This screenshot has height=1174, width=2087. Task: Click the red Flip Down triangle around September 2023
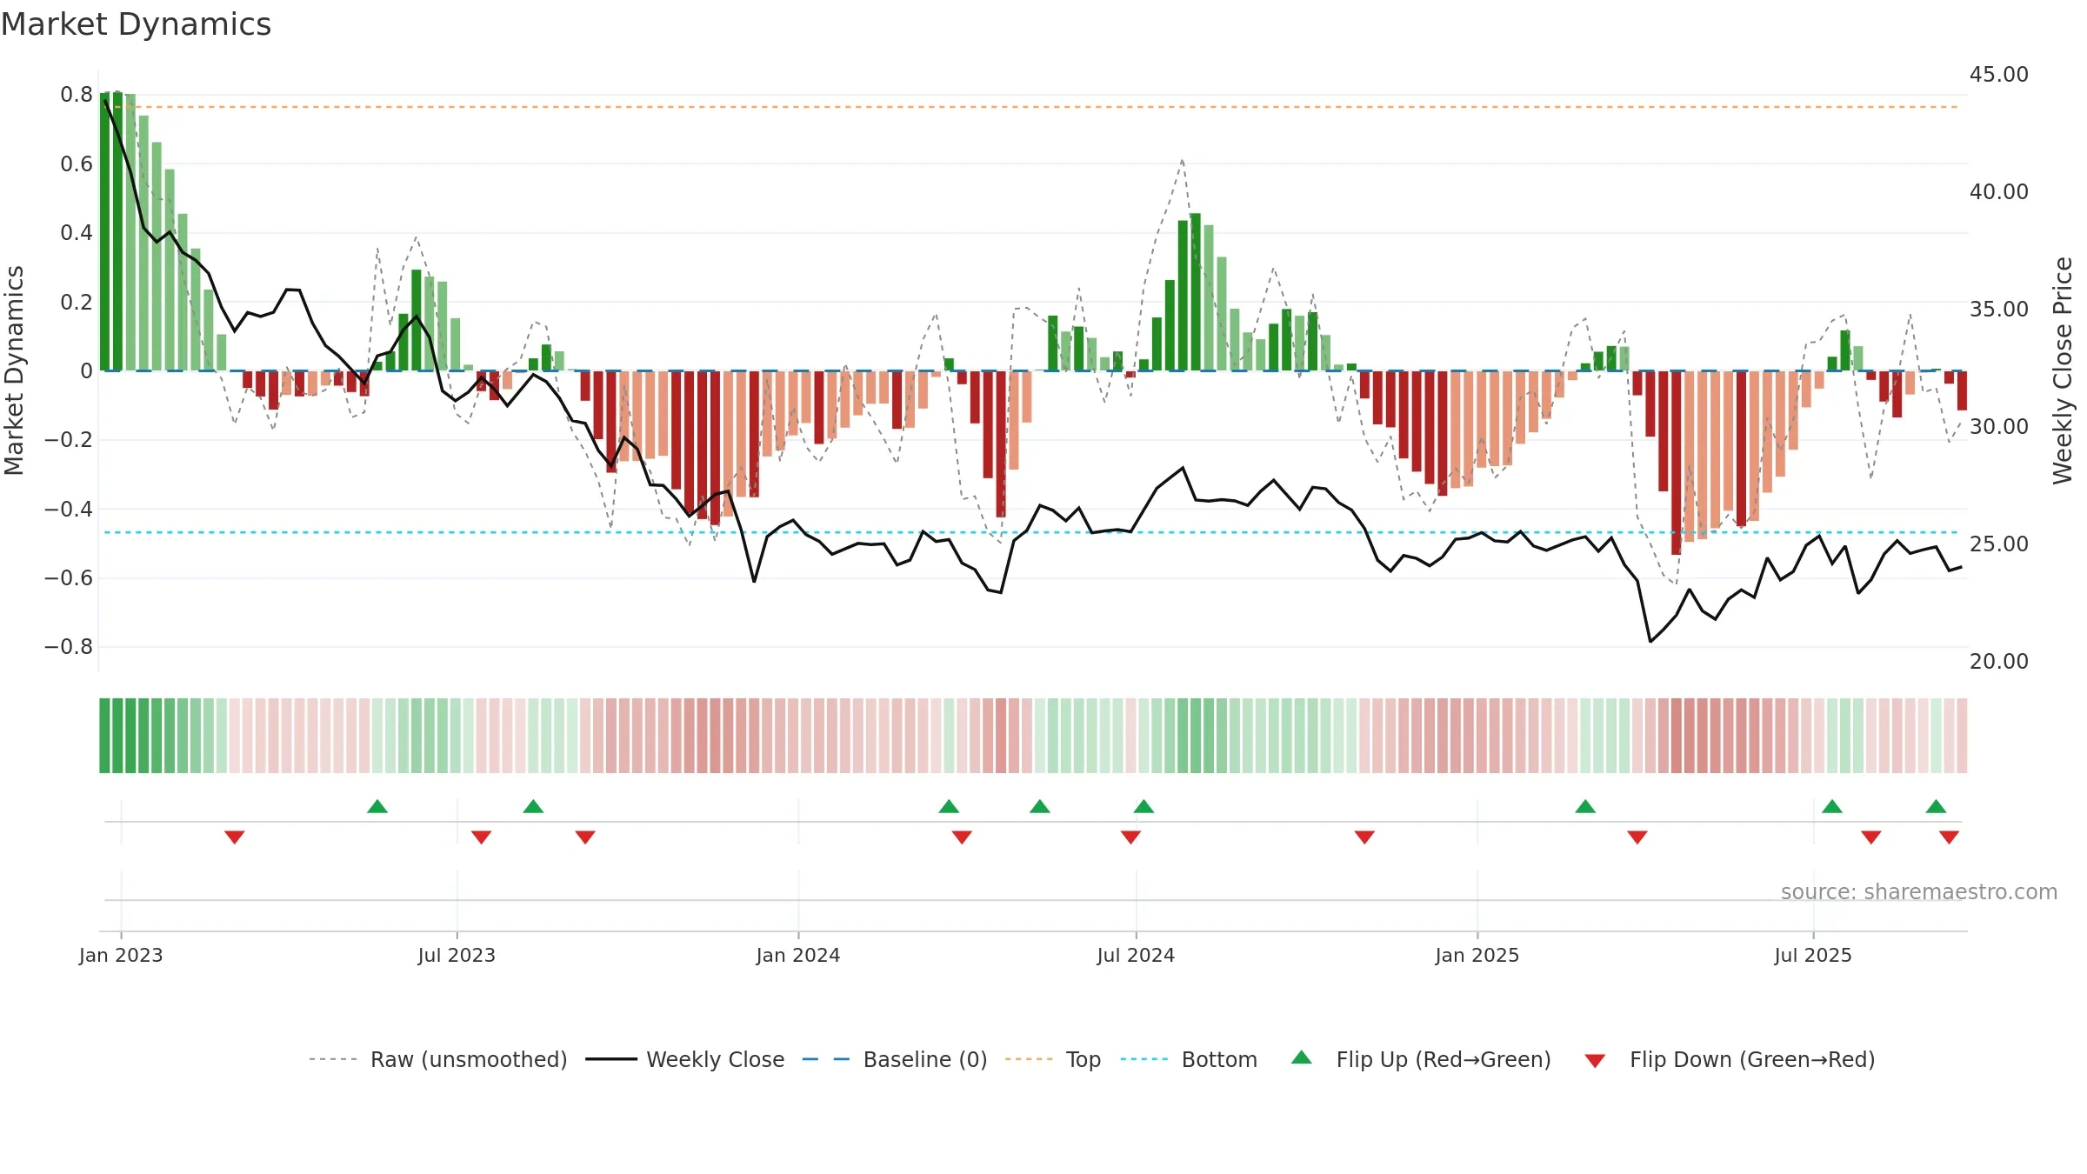point(585,837)
